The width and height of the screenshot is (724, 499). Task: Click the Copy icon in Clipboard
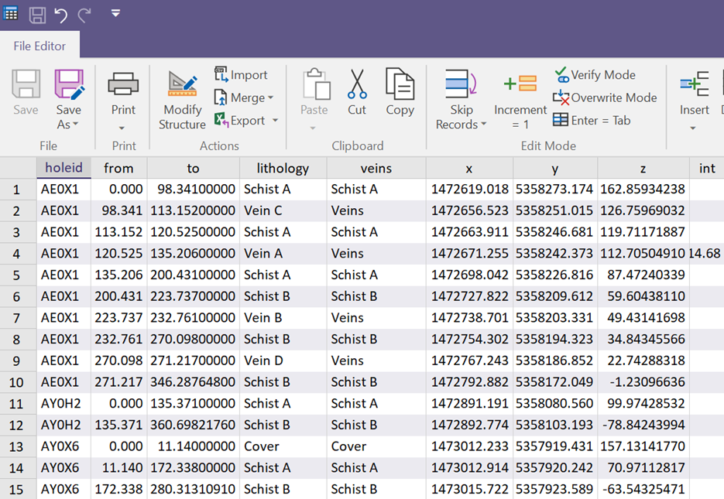tap(400, 84)
